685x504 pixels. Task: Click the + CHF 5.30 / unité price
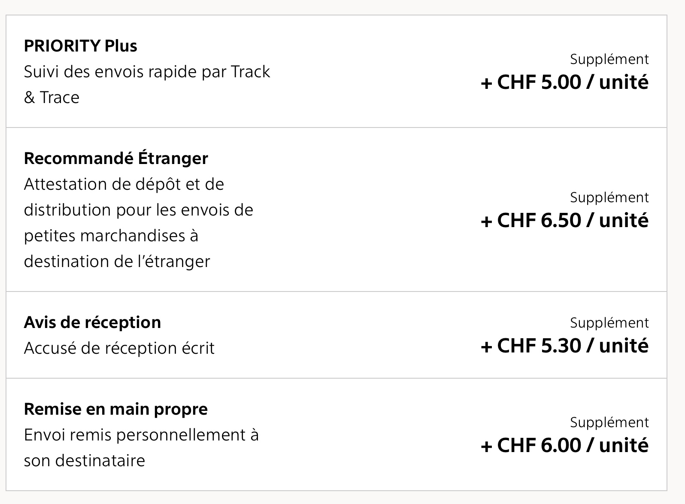(x=564, y=346)
